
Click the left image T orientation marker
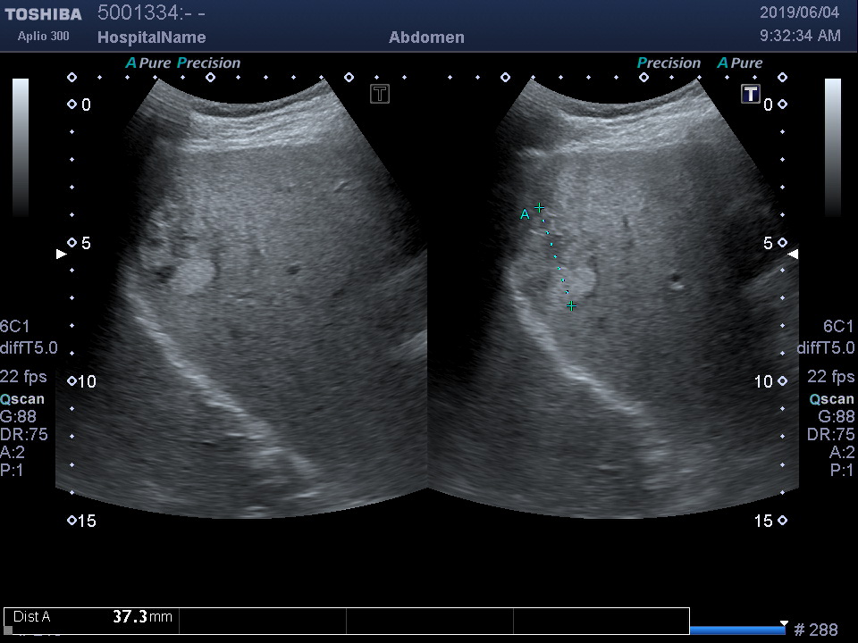click(380, 94)
